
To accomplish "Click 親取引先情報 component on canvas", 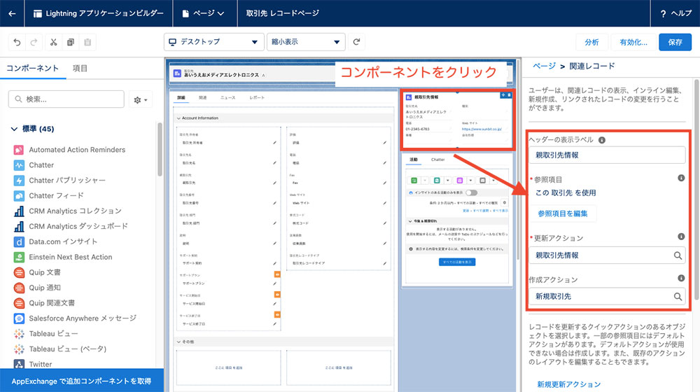I will [457, 120].
